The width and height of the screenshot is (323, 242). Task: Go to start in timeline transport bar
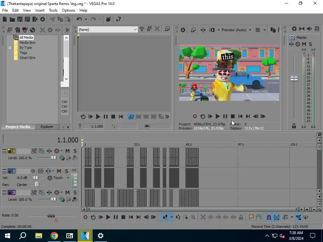[x=131, y=217]
